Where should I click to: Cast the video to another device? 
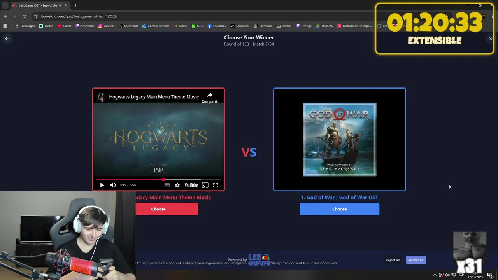point(205,185)
